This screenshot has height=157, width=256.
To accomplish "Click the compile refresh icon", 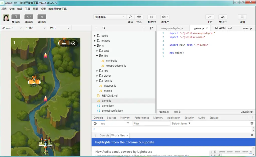I will click(x=130, y=17).
